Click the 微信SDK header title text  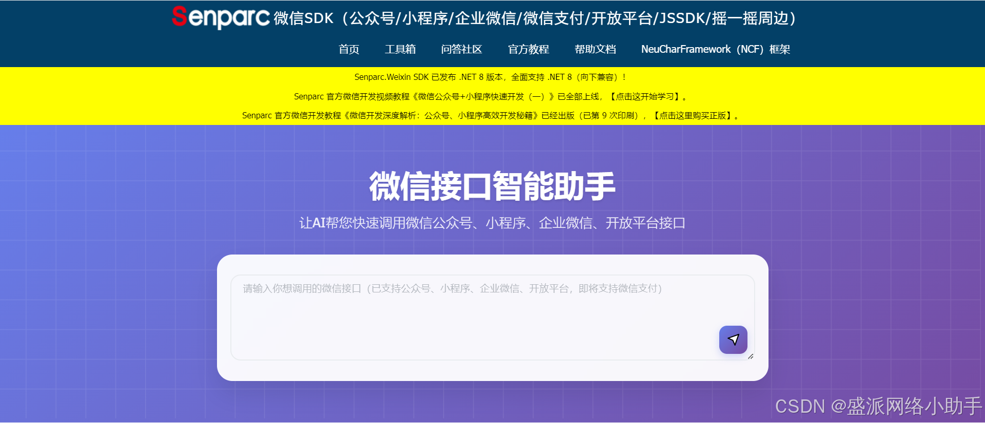(535, 18)
